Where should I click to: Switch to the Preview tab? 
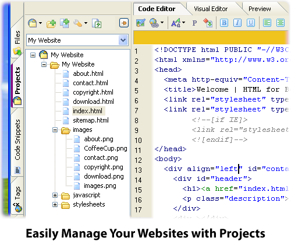(260, 9)
